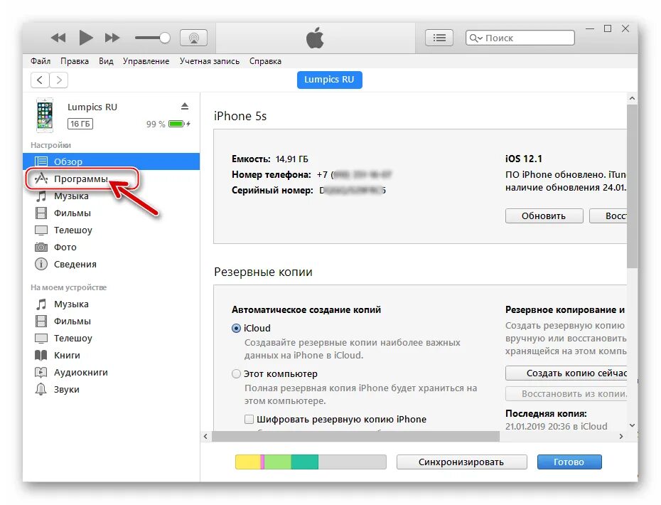Select the Этот компьютер radio button
661x505 pixels.
point(237,374)
